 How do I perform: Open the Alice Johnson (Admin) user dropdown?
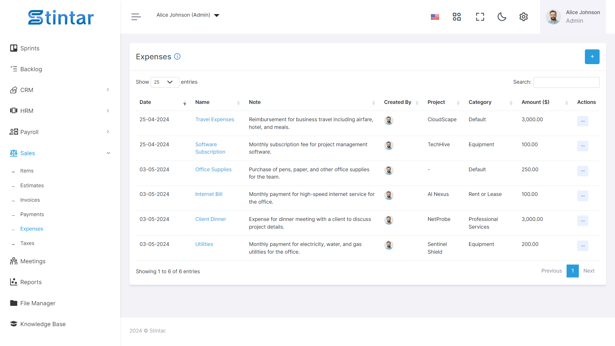pyautogui.click(x=188, y=15)
